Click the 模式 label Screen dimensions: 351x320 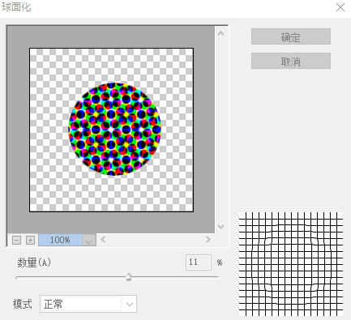coord(23,304)
